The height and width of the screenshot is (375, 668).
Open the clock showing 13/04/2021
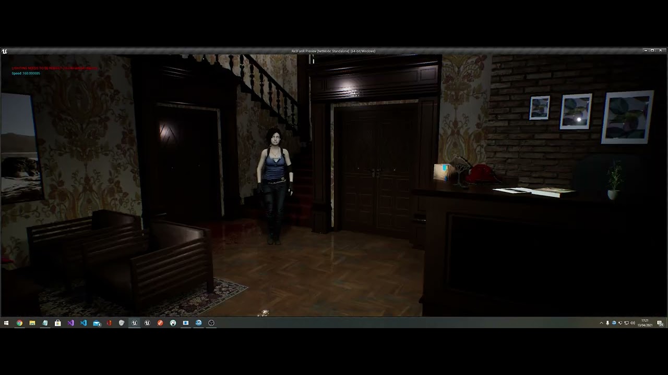pos(645,323)
